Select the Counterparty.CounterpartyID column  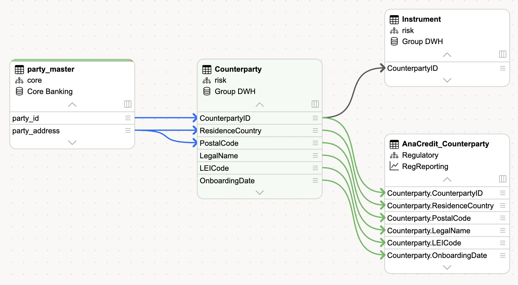447,193
